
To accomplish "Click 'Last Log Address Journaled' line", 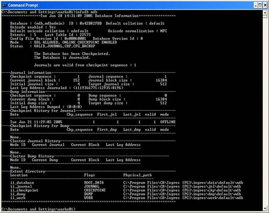I will tap(66, 88).
